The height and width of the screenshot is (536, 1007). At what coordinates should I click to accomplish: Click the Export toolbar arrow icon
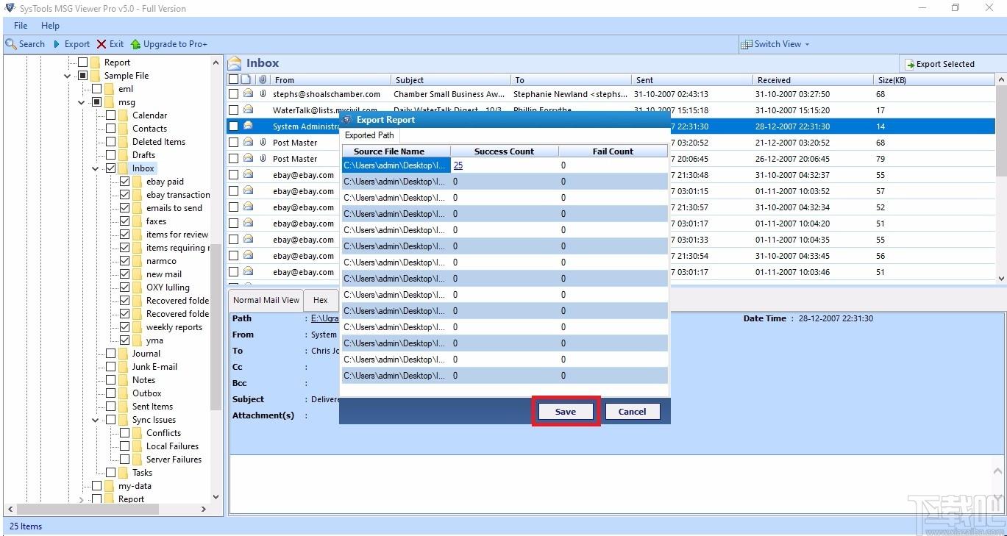pos(57,44)
